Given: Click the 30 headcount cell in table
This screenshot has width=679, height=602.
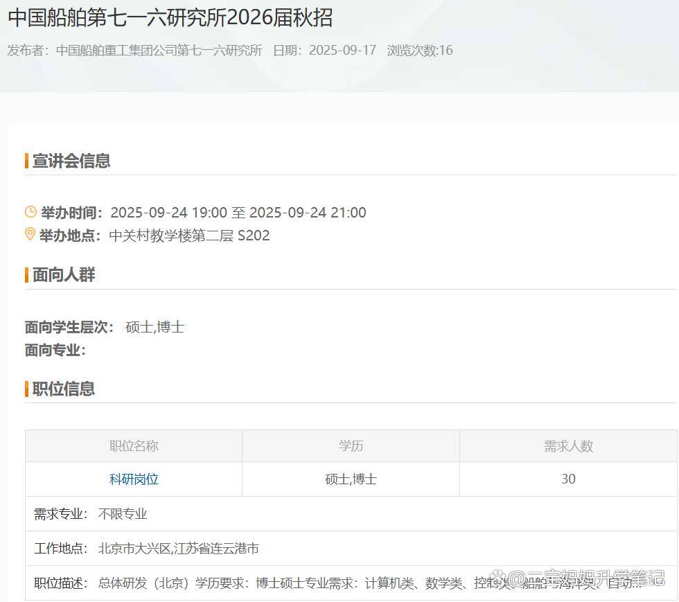Looking at the screenshot, I should [x=568, y=479].
